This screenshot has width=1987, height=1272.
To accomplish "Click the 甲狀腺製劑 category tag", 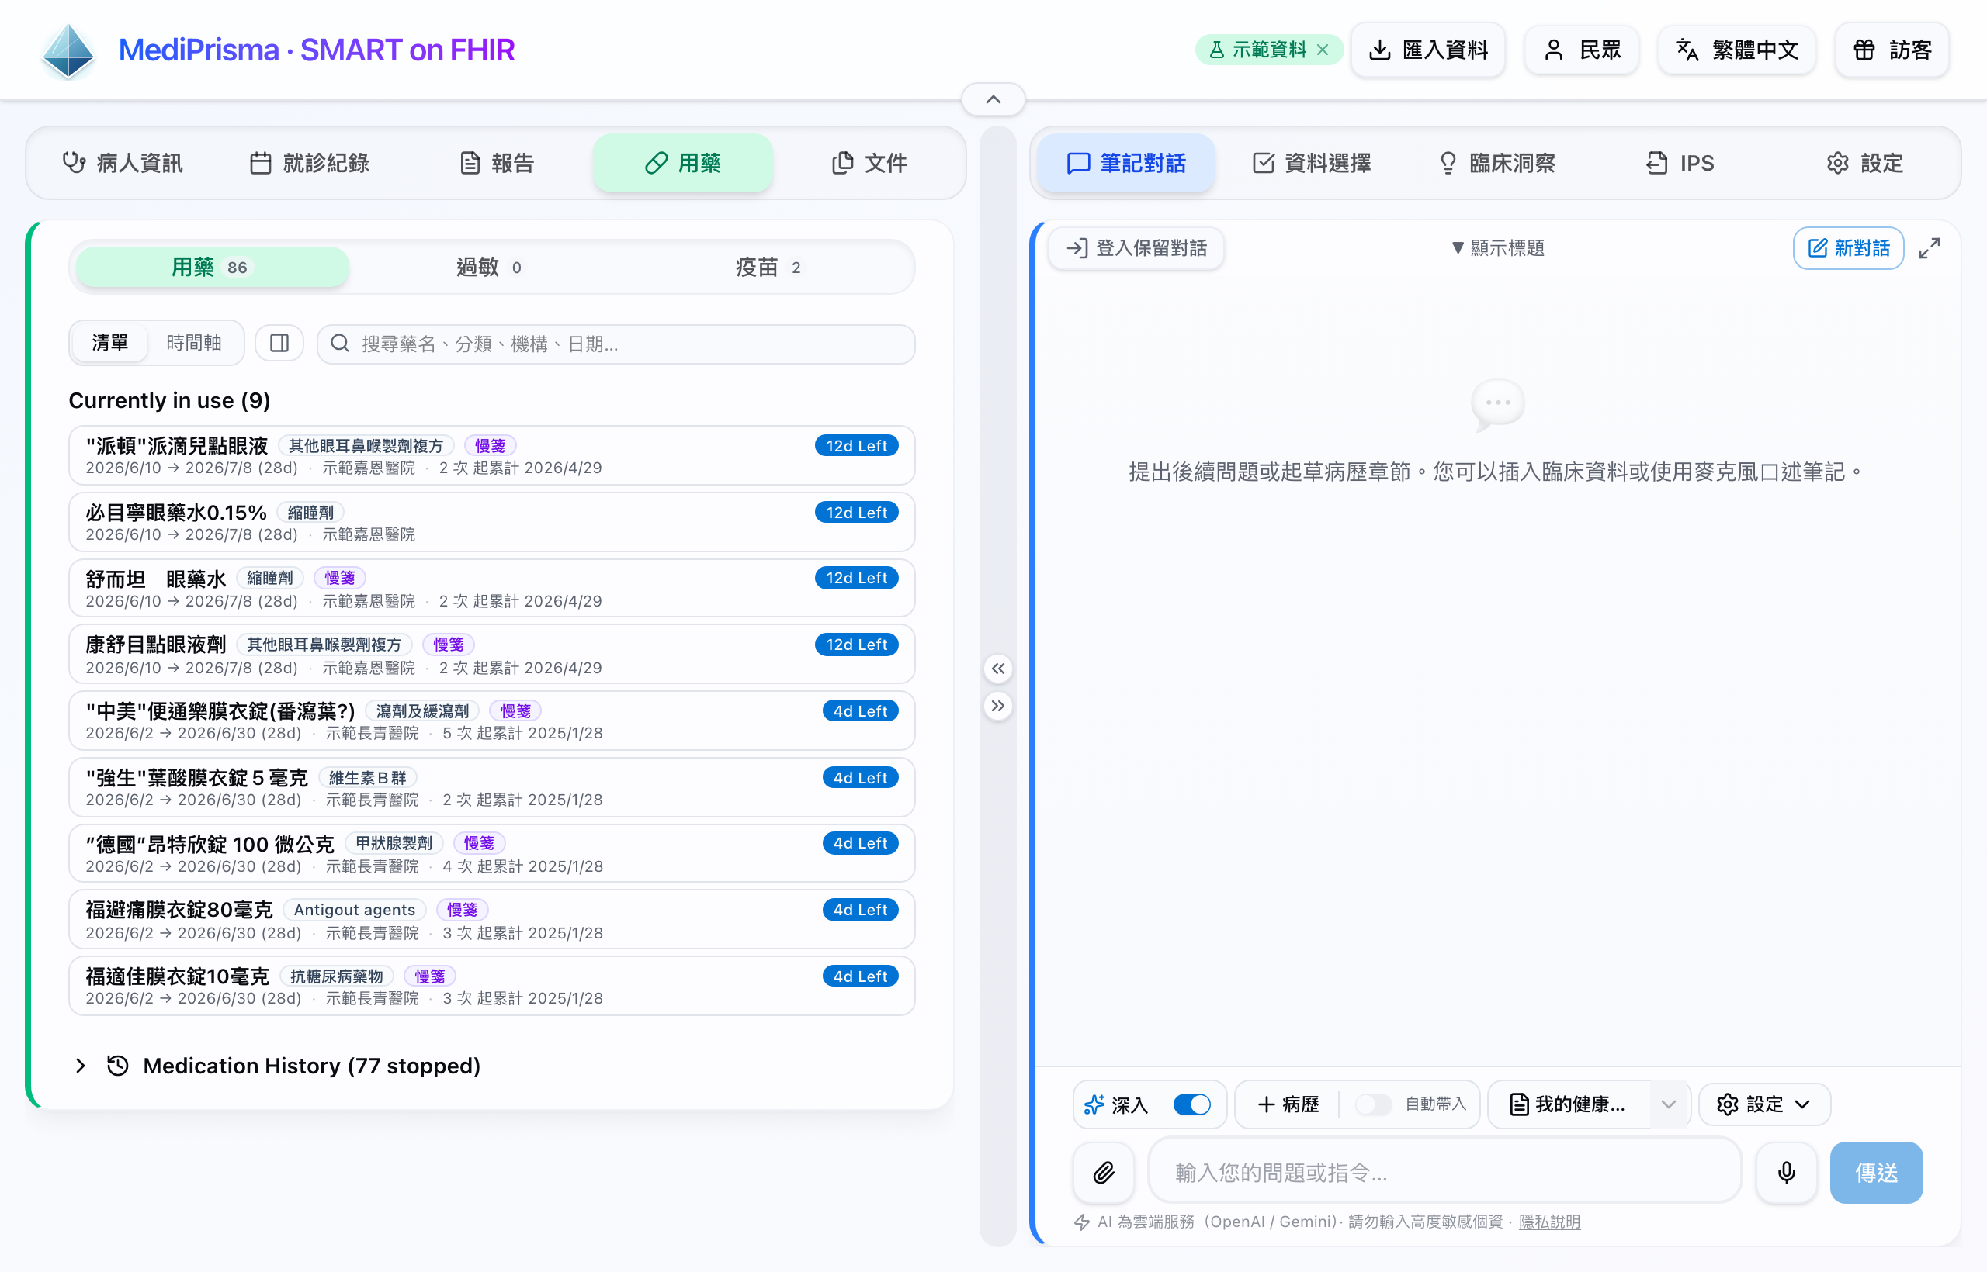I will pos(394,842).
